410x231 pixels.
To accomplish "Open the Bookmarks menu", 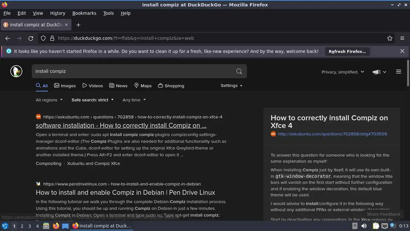I will pyautogui.click(x=84, y=13).
